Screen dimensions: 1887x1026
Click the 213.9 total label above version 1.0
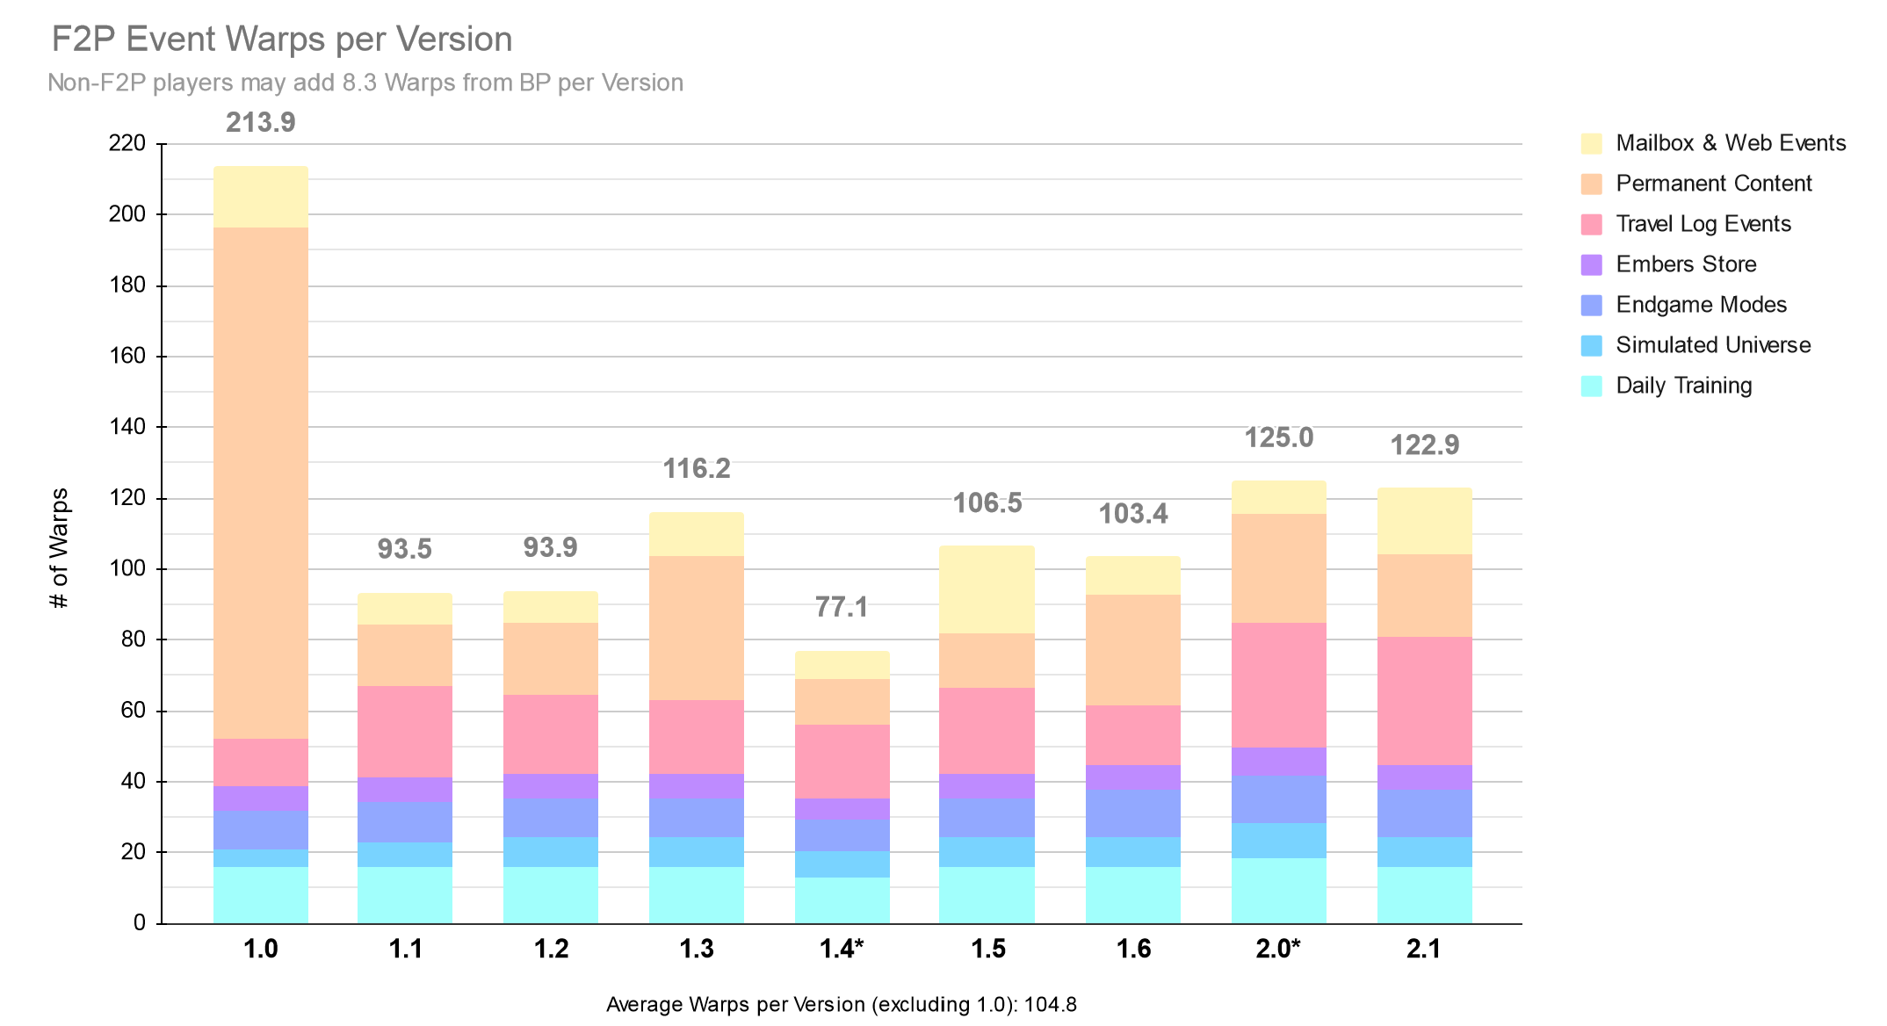pos(261,122)
